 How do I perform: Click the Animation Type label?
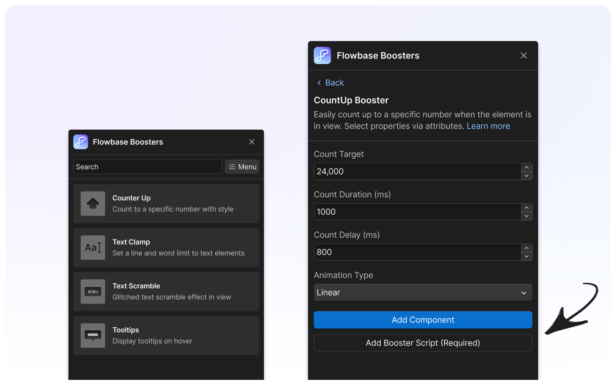click(344, 275)
